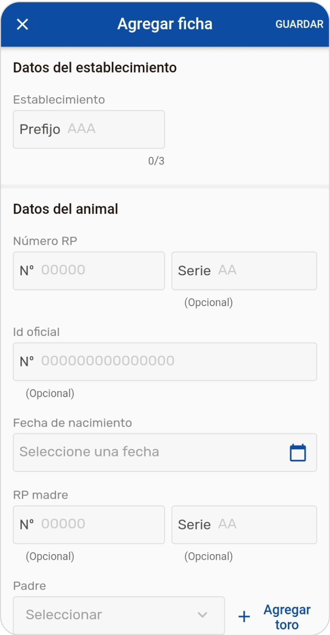Tap GUARDAR to save the record
The width and height of the screenshot is (330, 635).
[x=299, y=24]
